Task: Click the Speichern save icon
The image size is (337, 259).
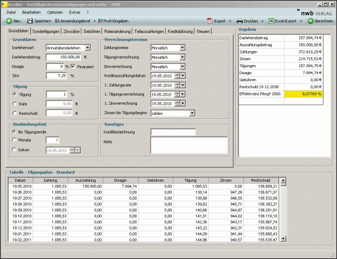Action: pyautogui.click(x=30, y=21)
